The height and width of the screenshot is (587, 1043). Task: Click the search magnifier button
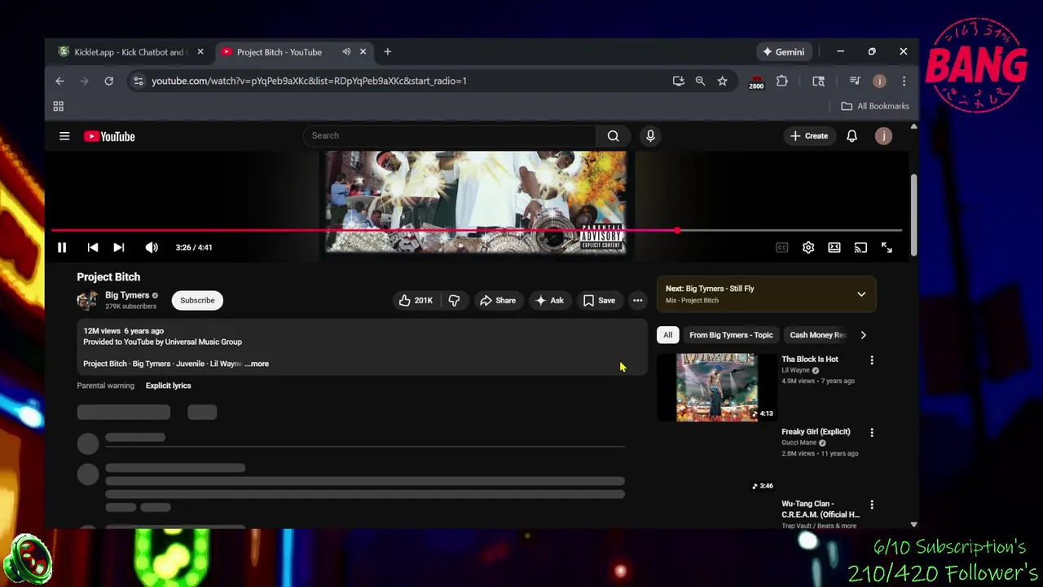click(614, 135)
